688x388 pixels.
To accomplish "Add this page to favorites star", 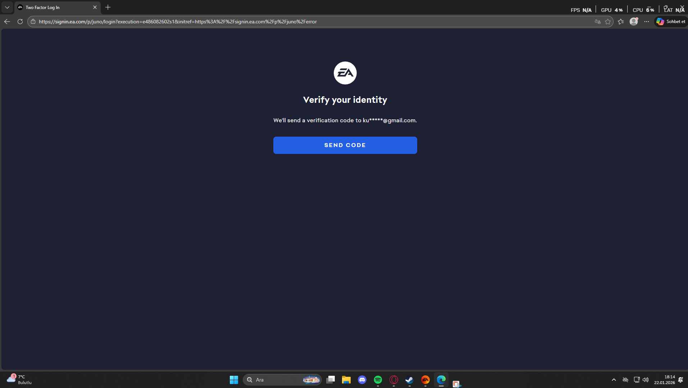I will (x=608, y=22).
